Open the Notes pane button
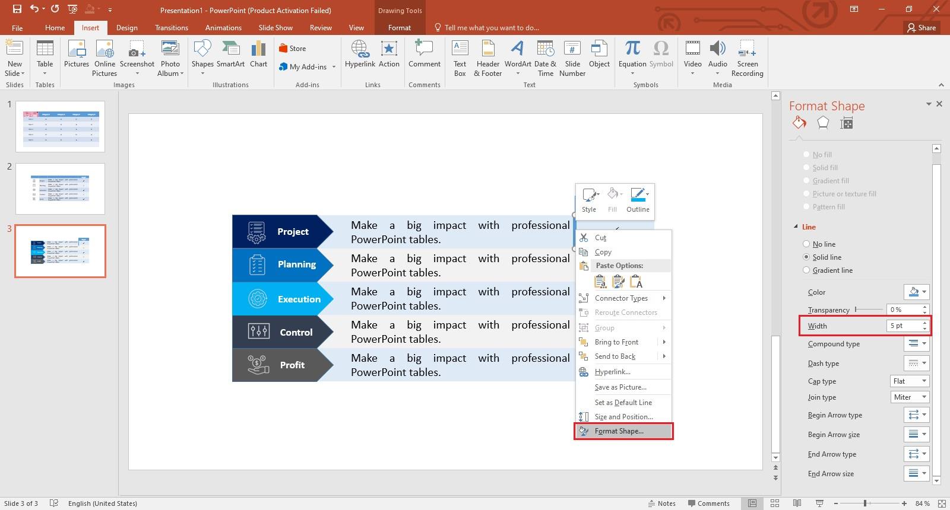 point(661,503)
